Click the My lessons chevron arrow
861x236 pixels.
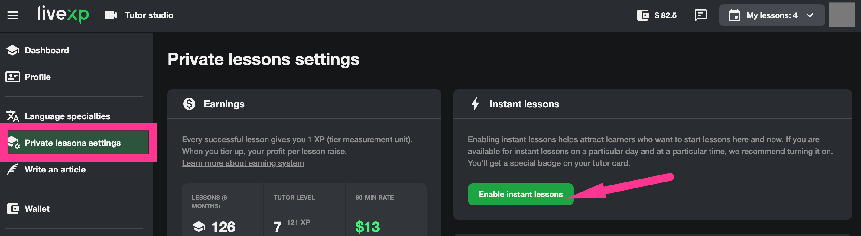(x=810, y=16)
